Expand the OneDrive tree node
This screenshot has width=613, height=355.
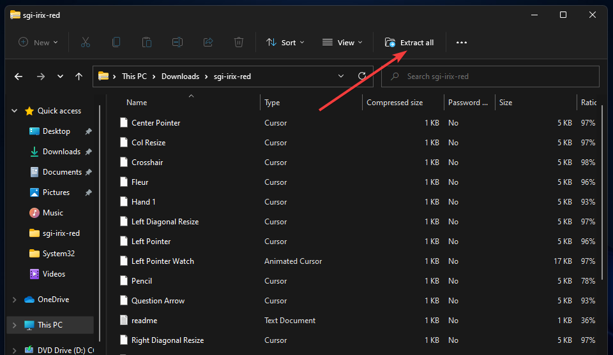pyautogui.click(x=15, y=300)
